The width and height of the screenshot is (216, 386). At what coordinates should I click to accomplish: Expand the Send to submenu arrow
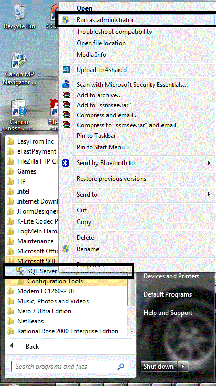click(209, 194)
